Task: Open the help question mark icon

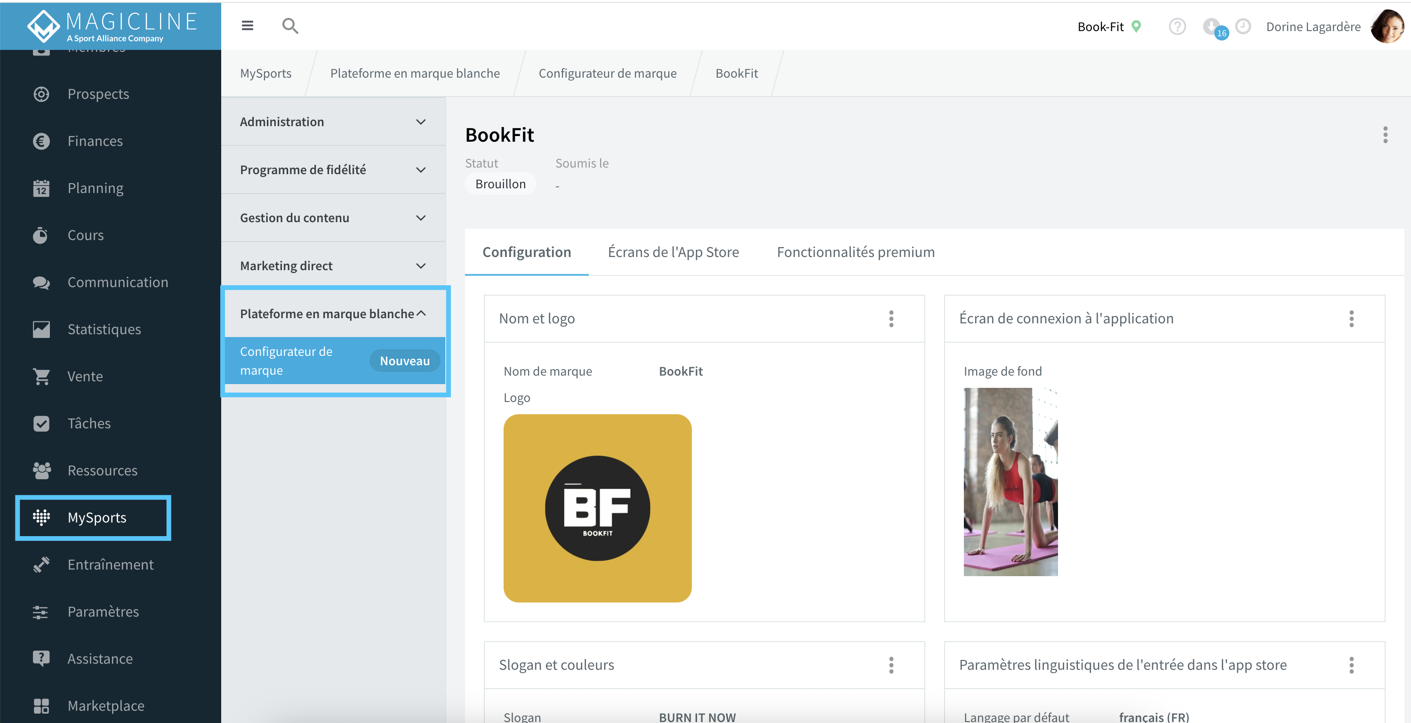Action: pos(1177,26)
